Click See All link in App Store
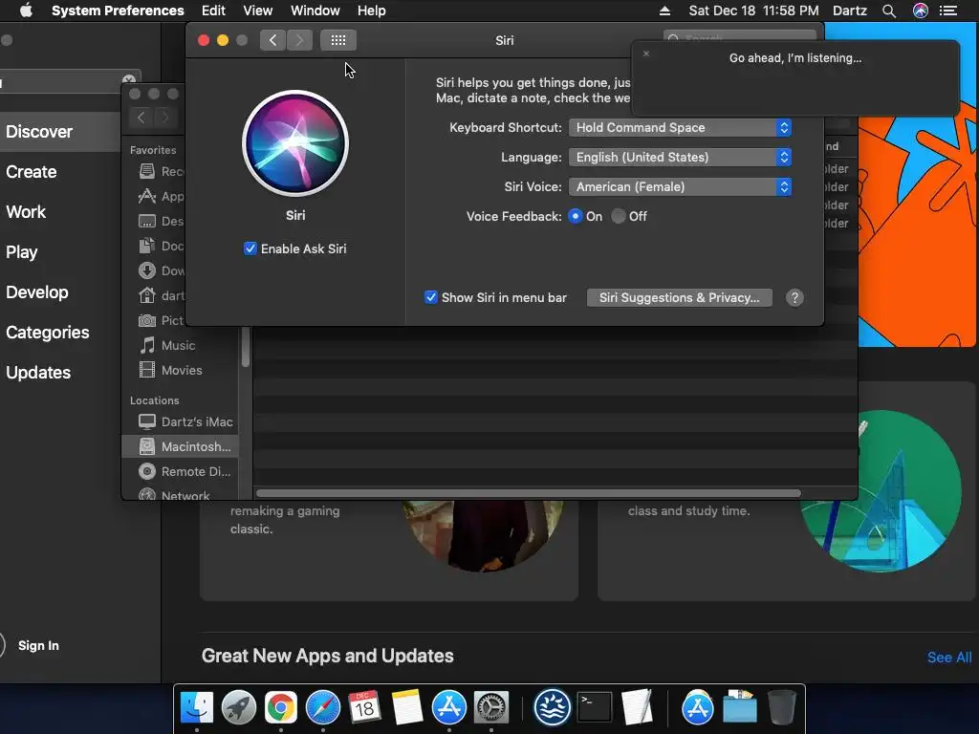The image size is (979, 734). click(949, 658)
